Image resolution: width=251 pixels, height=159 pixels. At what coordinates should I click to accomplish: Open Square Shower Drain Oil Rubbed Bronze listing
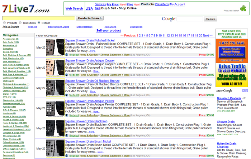tap(93, 81)
